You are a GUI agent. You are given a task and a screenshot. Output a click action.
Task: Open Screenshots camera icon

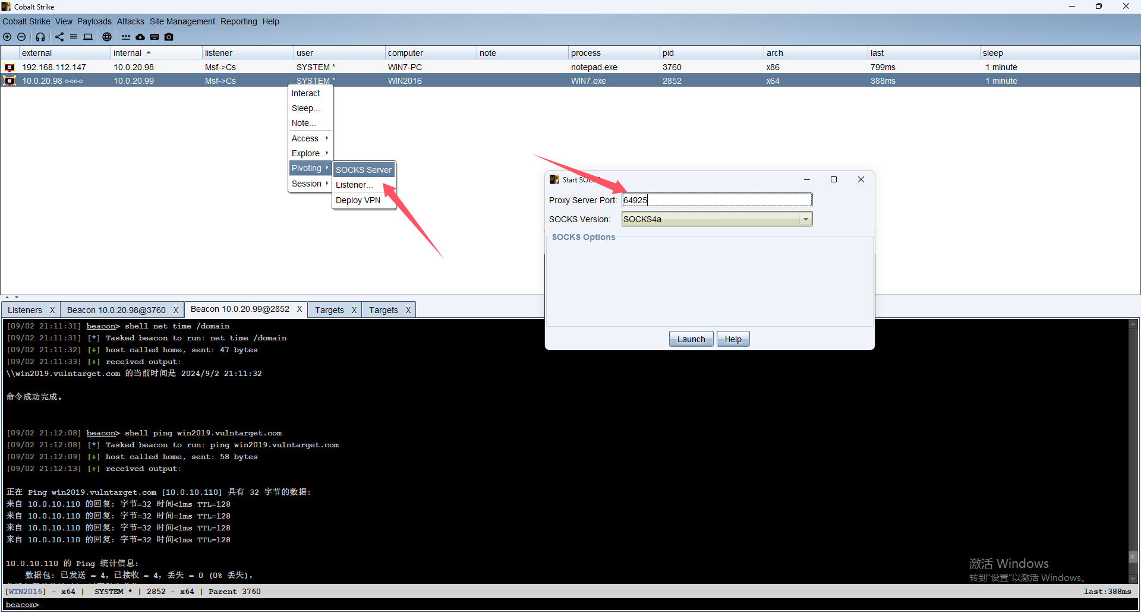click(169, 37)
